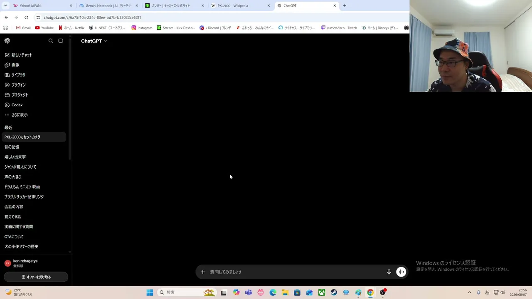Screen dimensions: 532x299
Task: Open Codex from the sidebar
Action: point(34,105)
